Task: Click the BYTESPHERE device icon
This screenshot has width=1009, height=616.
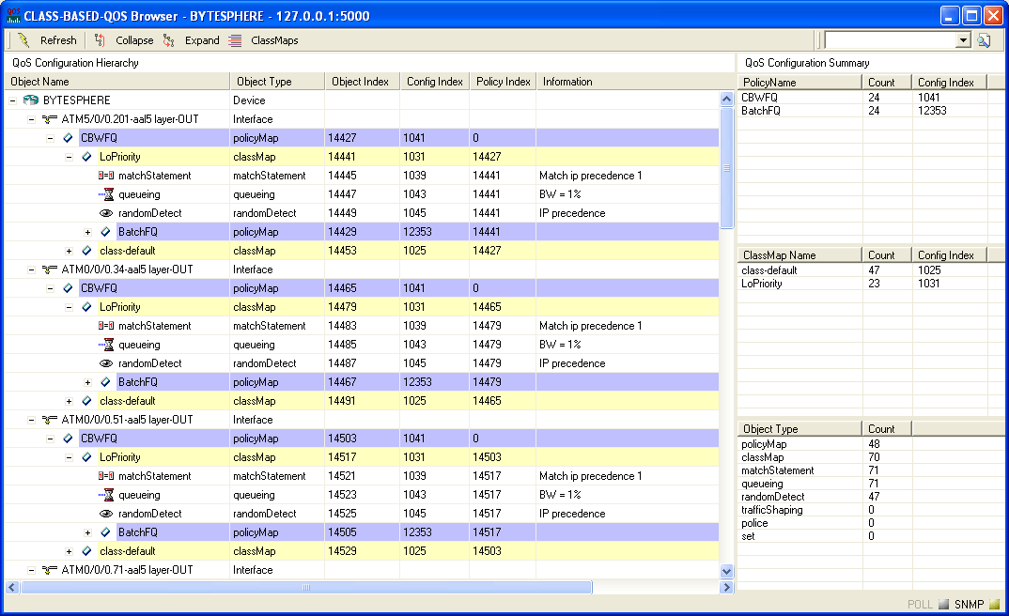Action: coord(31,100)
